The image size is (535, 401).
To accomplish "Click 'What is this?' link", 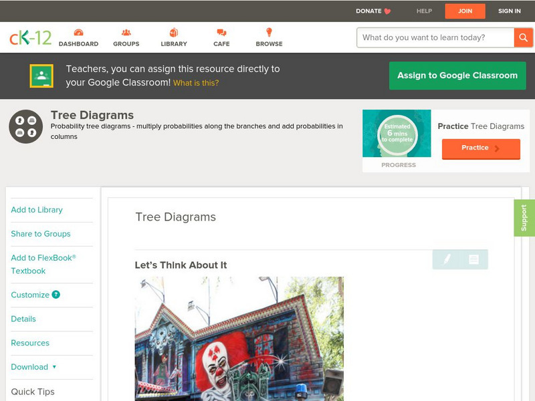I will [196, 83].
